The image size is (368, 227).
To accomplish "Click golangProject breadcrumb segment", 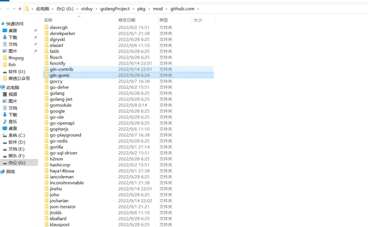I will tap(115, 9).
